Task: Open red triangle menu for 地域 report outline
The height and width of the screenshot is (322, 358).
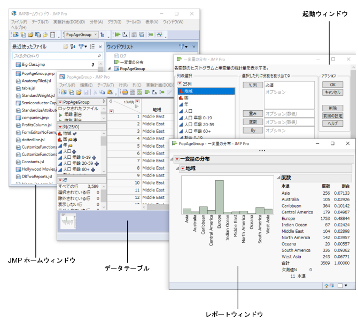Action: coord(182,168)
